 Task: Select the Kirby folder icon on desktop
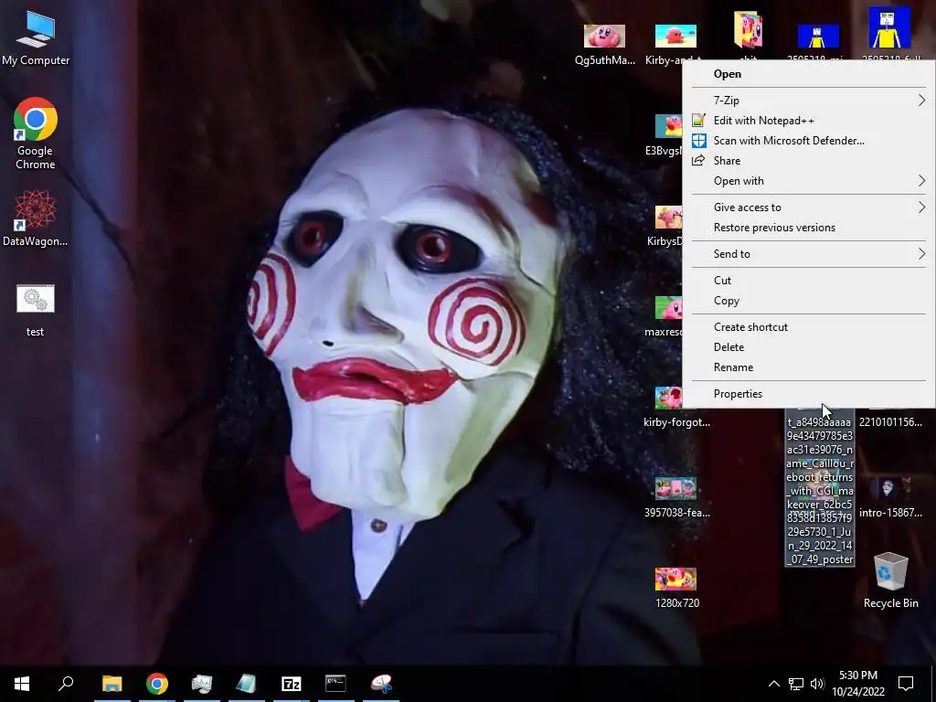[x=748, y=31]
